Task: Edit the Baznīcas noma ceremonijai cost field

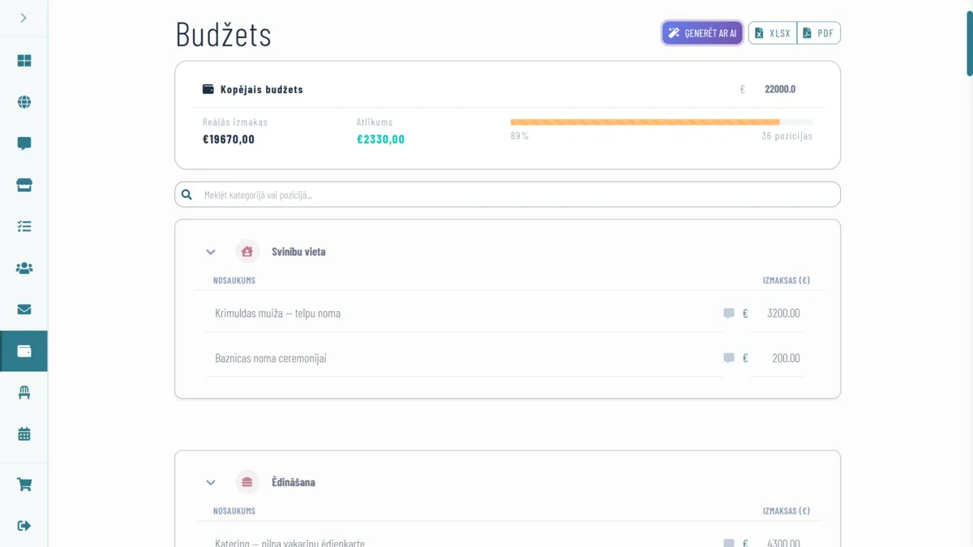Action: click(x=778, y=358)
